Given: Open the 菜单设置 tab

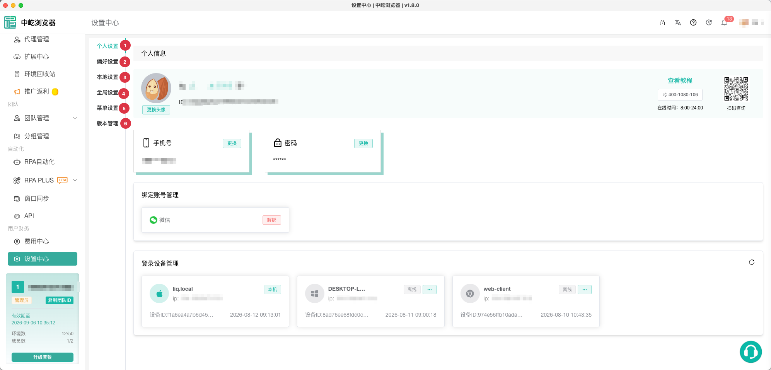Looking at the screenshot, I should 107,108.
